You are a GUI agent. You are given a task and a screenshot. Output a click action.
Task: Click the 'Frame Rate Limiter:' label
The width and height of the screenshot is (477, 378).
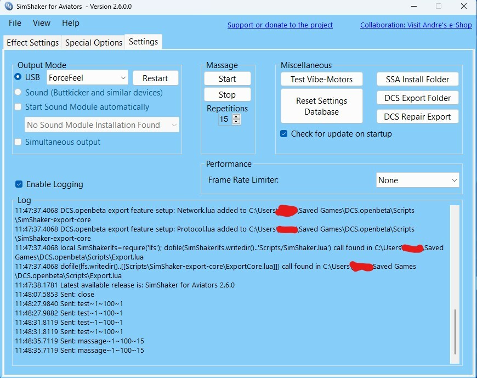click(x=243, y=180)
